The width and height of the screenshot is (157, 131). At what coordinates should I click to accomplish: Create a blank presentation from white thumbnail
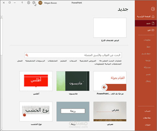tap(110, 28)
